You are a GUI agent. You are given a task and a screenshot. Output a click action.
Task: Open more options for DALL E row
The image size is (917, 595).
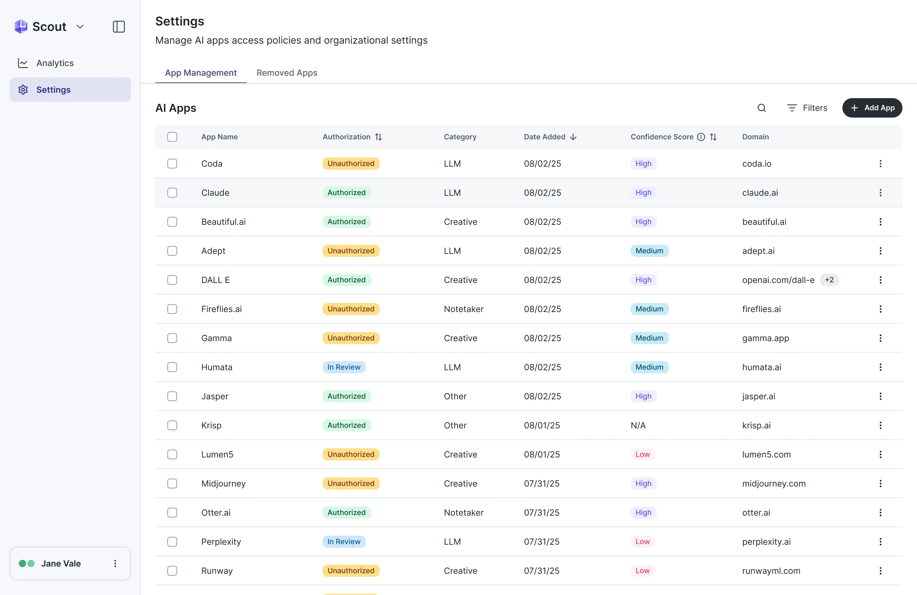[880, 280]
